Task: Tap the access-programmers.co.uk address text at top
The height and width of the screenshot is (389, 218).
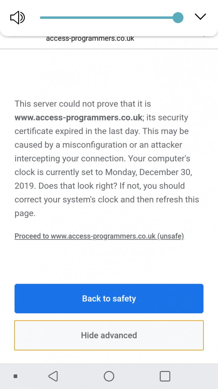Action: click(x=90, y=39)
